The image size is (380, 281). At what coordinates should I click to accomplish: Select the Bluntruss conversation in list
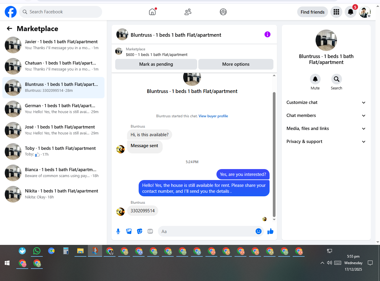point(53,88)
